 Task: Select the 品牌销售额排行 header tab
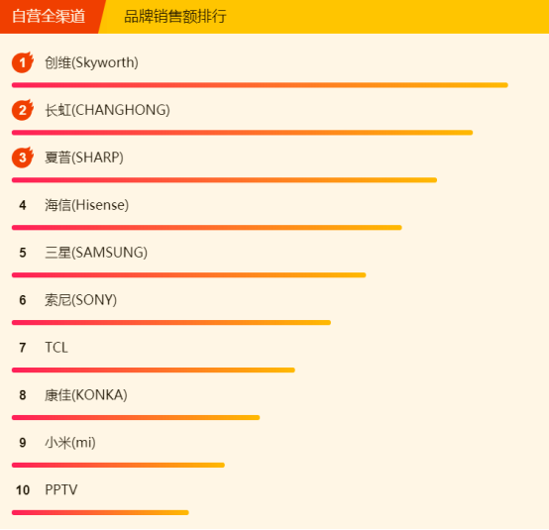tap(175, 17)
